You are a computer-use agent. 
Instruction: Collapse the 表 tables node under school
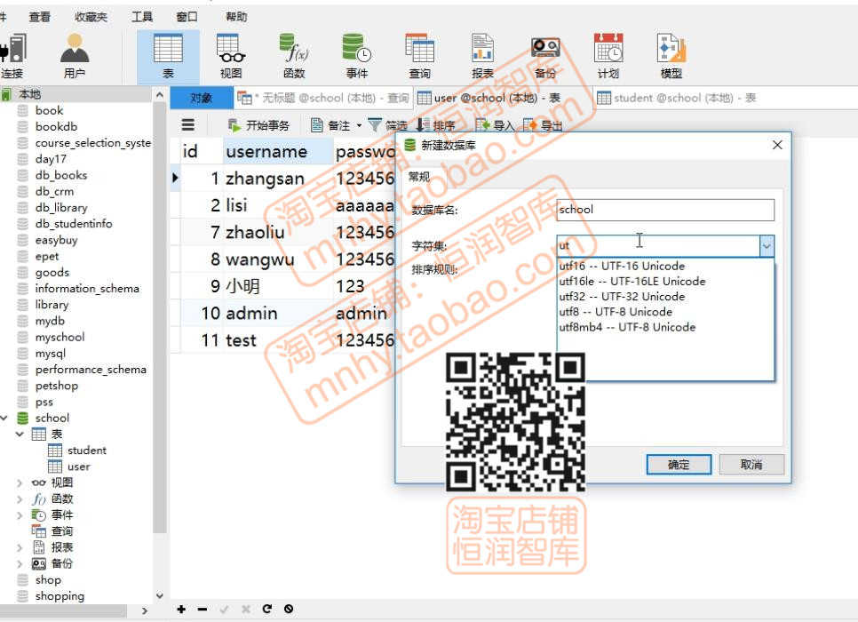20,435
